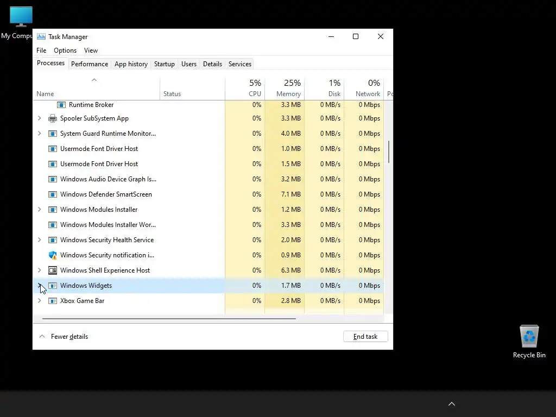
Task: Sort by the Disk column header
Action: 325,88
